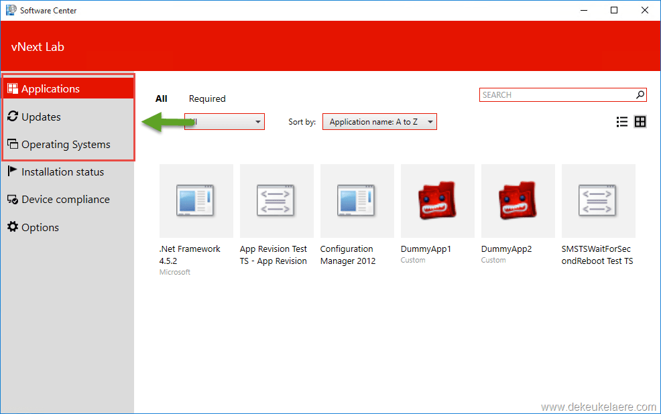
Task: Click the Device compliance check icon
Action: click(x=13, y=199)
